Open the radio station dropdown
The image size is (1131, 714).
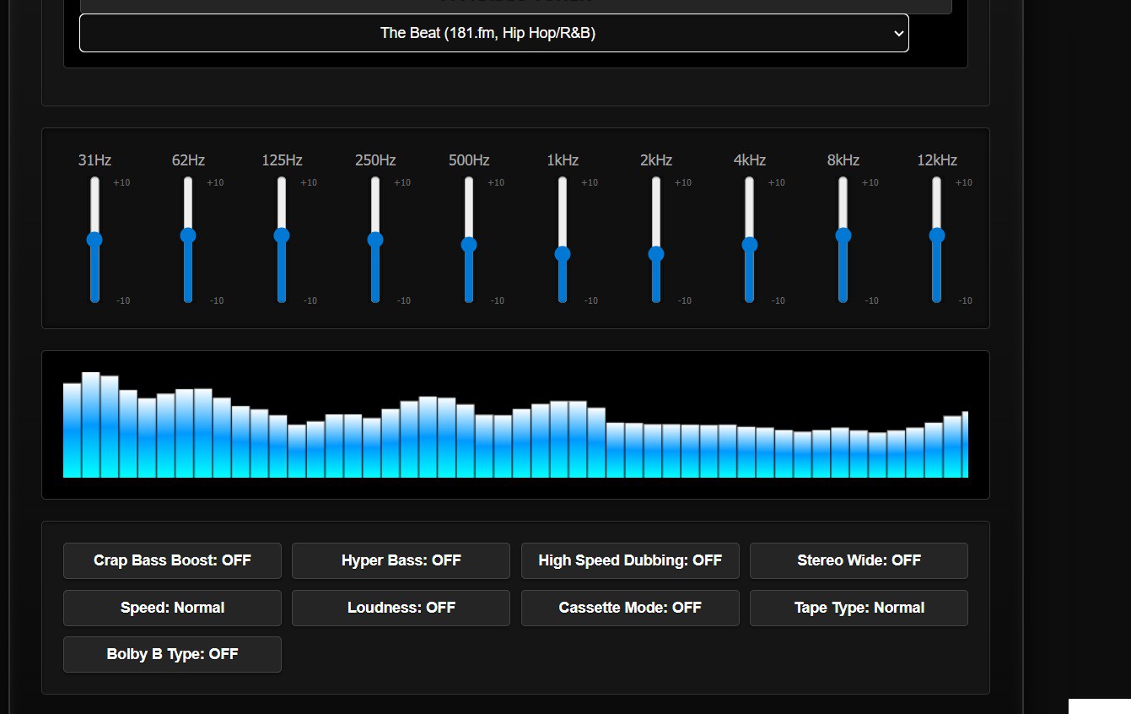(x=493, y=33)
